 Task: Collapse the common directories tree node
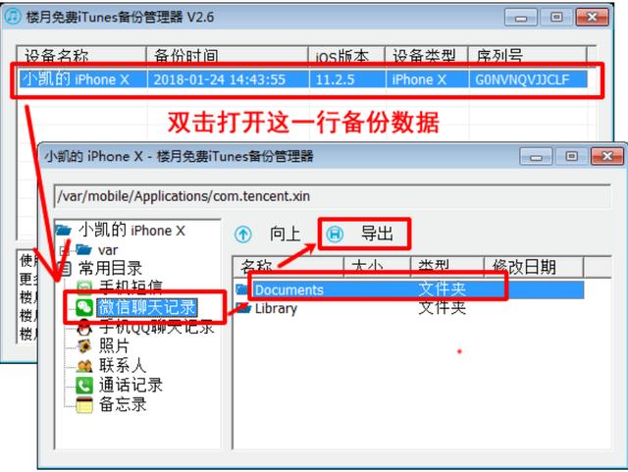(x=66, y=269)
